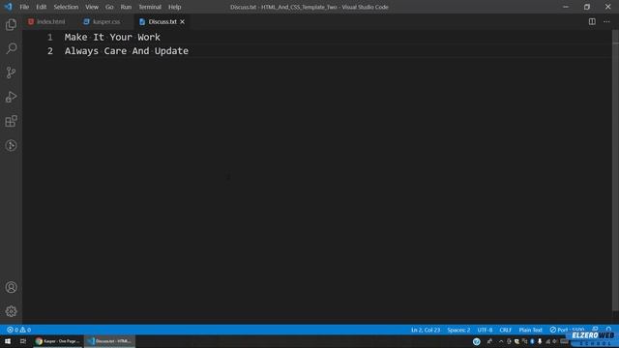Open the Explorer view in activity bar
This screenshot has height=348, width=619.
click(11, 24)
